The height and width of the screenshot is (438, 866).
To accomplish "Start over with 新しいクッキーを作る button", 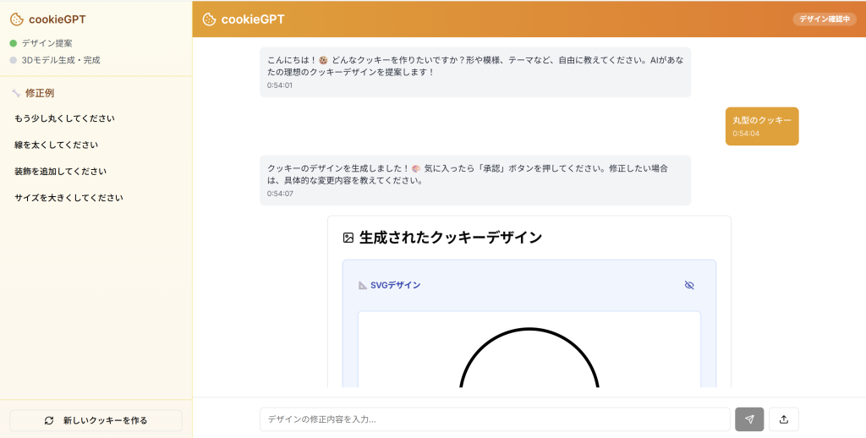I will pyautogui.click(x=96, y=420).
